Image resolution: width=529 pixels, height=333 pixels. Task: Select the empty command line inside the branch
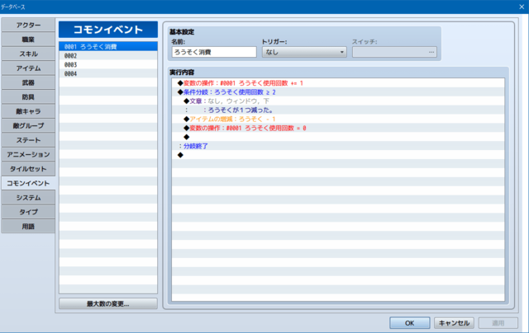coord(338,137)
